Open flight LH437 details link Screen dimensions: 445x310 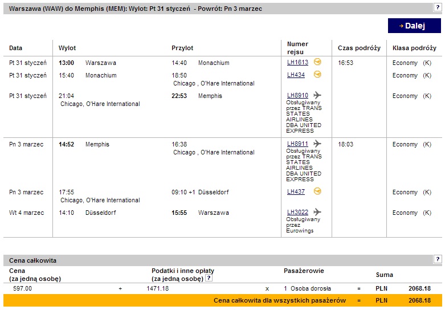[296, 191]
